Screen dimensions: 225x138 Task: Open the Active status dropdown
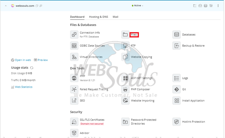pyautogui.click(x=138, y=6)
